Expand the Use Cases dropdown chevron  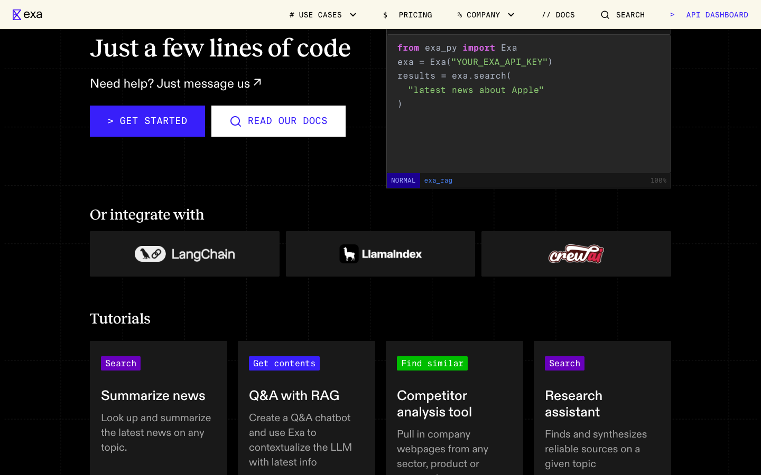[x=353, y=15]
